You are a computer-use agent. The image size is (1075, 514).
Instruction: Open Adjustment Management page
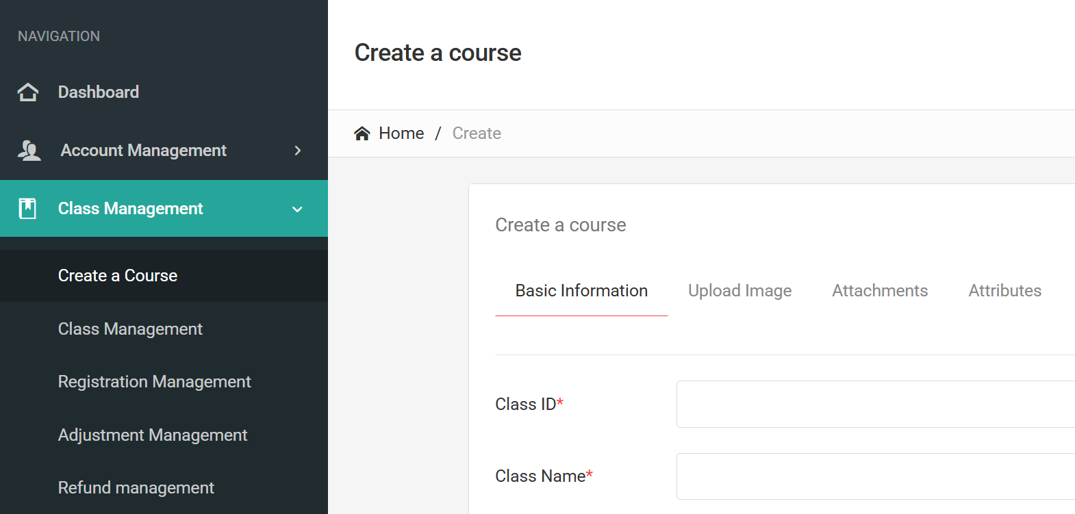click(x=153, y=435)
